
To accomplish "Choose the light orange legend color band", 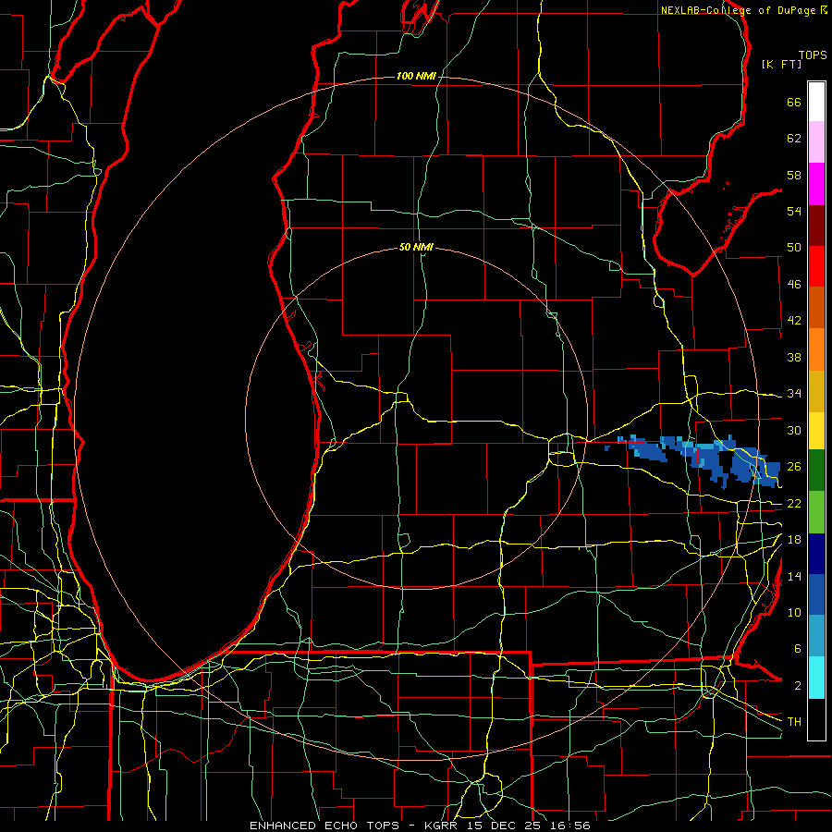I will 816,349.
